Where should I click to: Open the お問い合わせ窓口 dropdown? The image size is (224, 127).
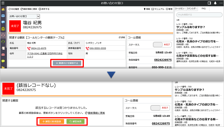(24, 16)
